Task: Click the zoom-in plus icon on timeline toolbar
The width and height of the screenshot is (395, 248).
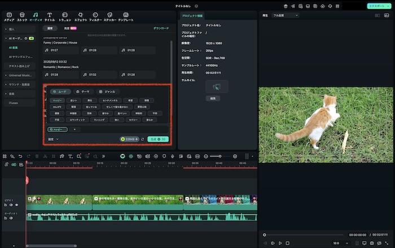Action: 236,156
